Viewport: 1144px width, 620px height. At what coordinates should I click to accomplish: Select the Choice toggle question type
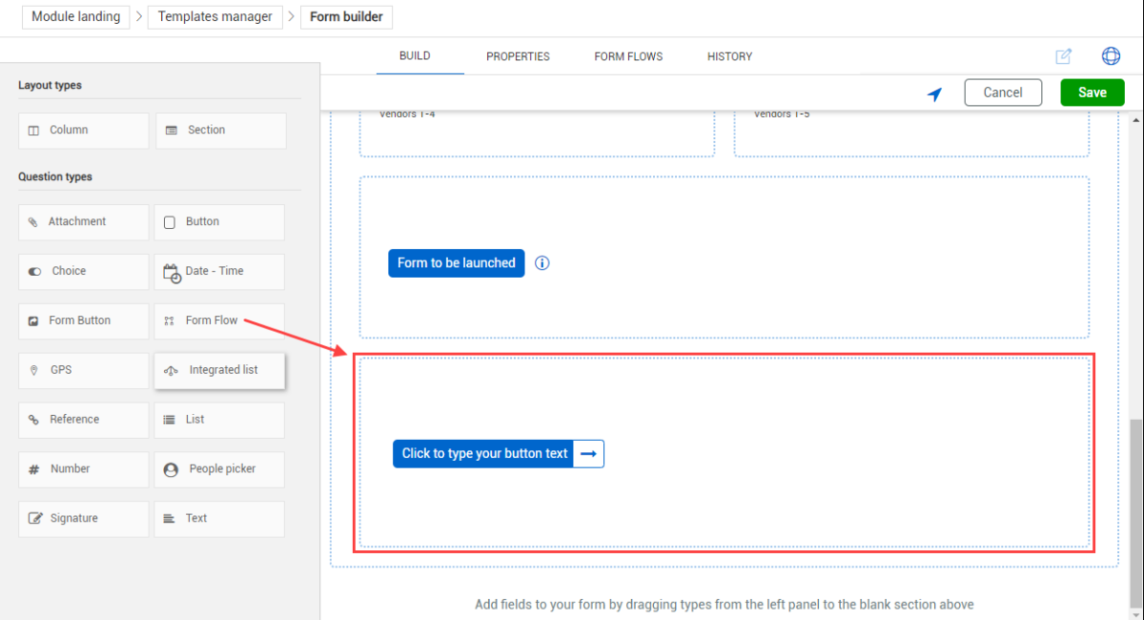pos(83,272)
